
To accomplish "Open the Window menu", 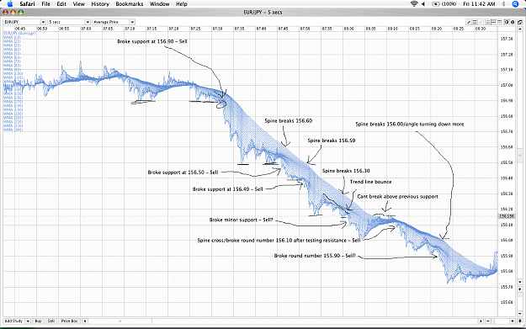I will tap(159, 4).
